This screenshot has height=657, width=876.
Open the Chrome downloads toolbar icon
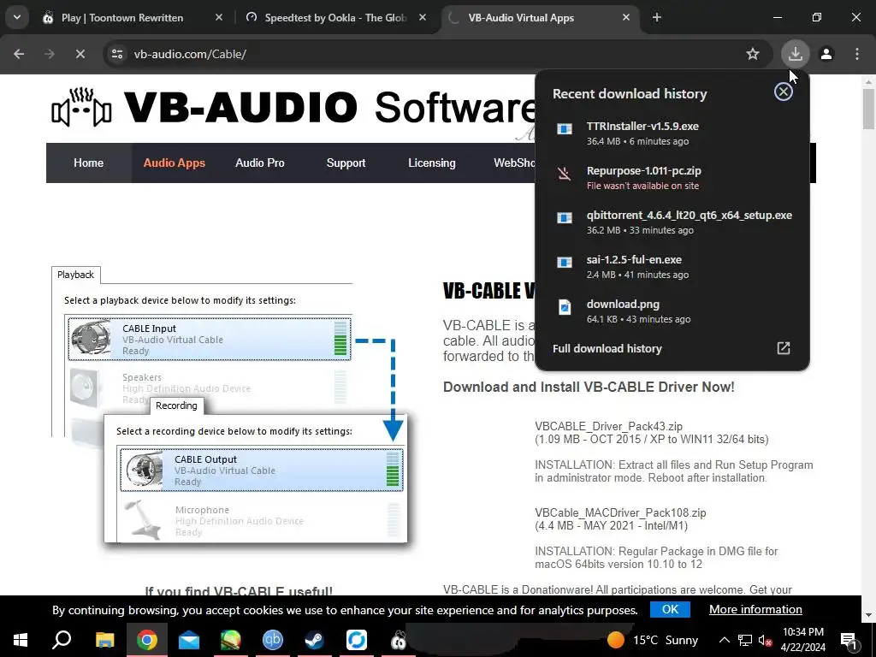(x=795, y=54)
